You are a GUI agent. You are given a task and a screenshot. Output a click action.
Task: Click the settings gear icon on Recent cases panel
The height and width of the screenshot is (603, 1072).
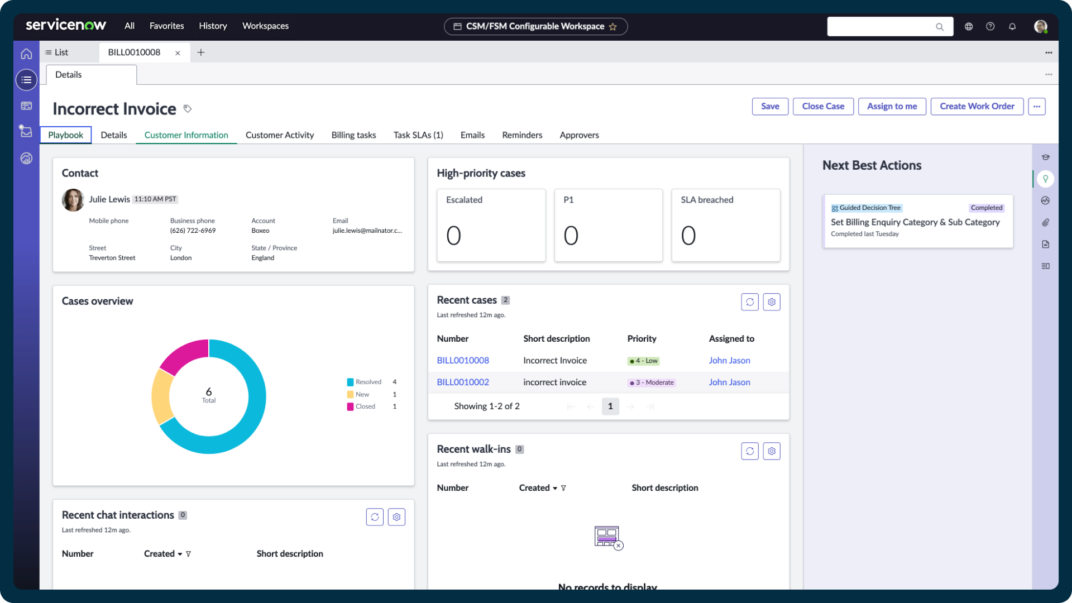(772, 301)
